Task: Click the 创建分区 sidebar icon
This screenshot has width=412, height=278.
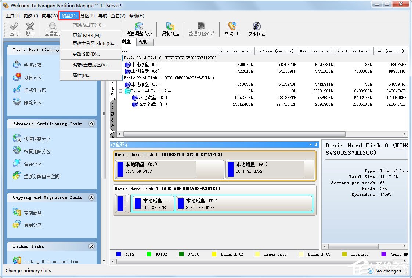Action: tap(17, 77)
